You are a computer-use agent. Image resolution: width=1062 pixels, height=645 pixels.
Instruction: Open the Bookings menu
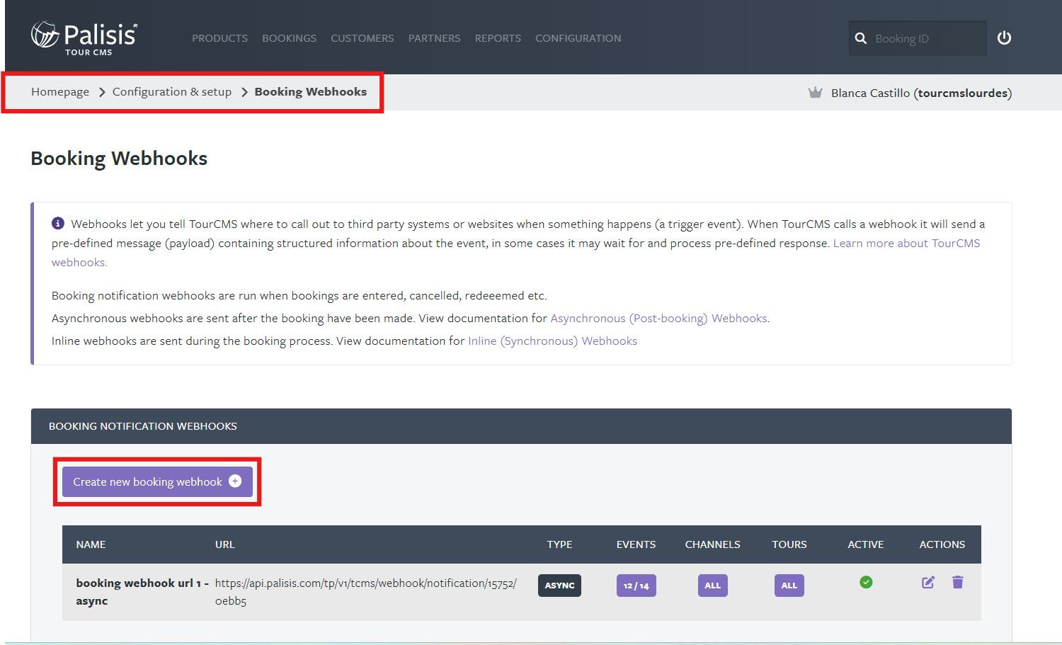pyautogui.click(x=289, y=38)
